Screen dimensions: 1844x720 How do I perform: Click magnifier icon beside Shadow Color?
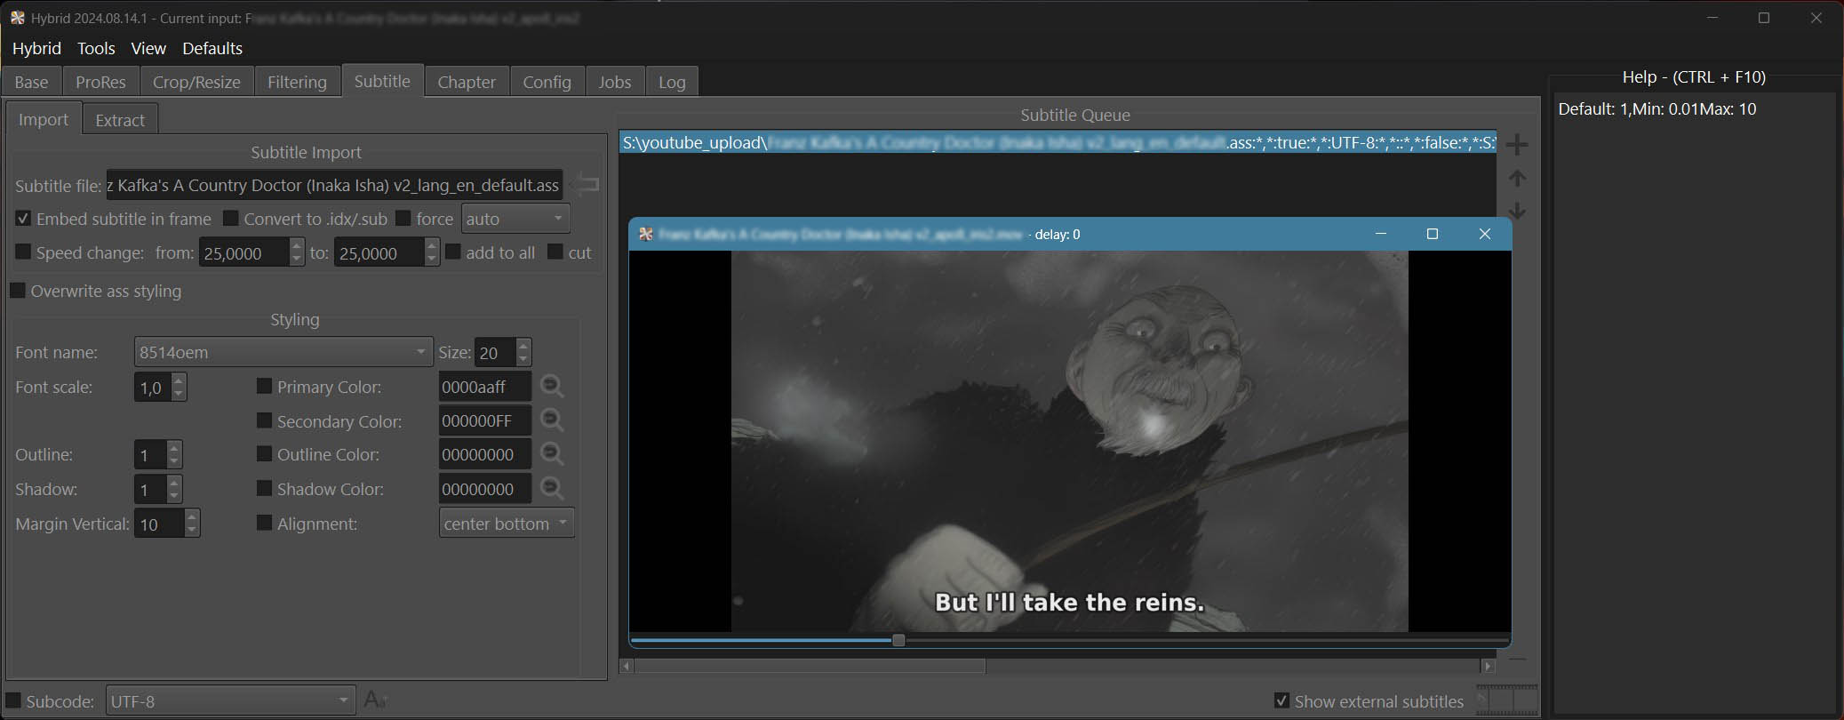(x=552, y=489)
